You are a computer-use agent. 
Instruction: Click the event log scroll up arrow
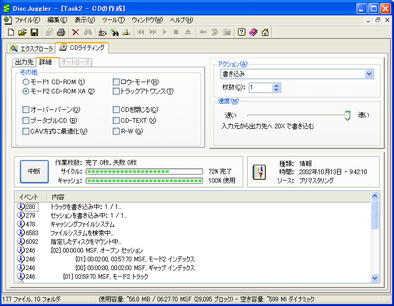tap(375, 196)
